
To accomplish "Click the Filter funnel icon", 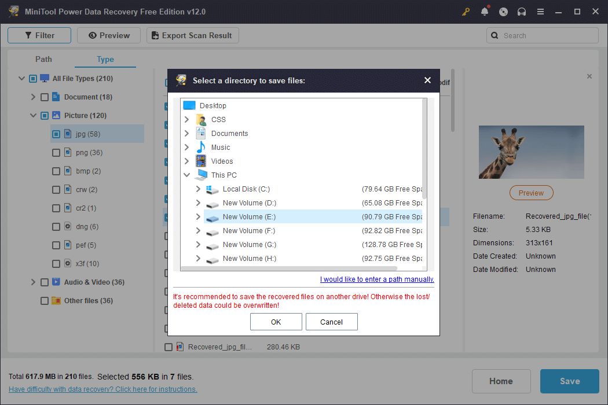I will 27,35.
